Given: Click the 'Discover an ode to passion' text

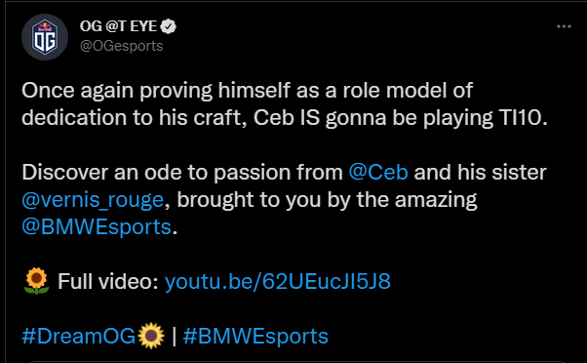Looking at the screenshot, I should (182, 173).
